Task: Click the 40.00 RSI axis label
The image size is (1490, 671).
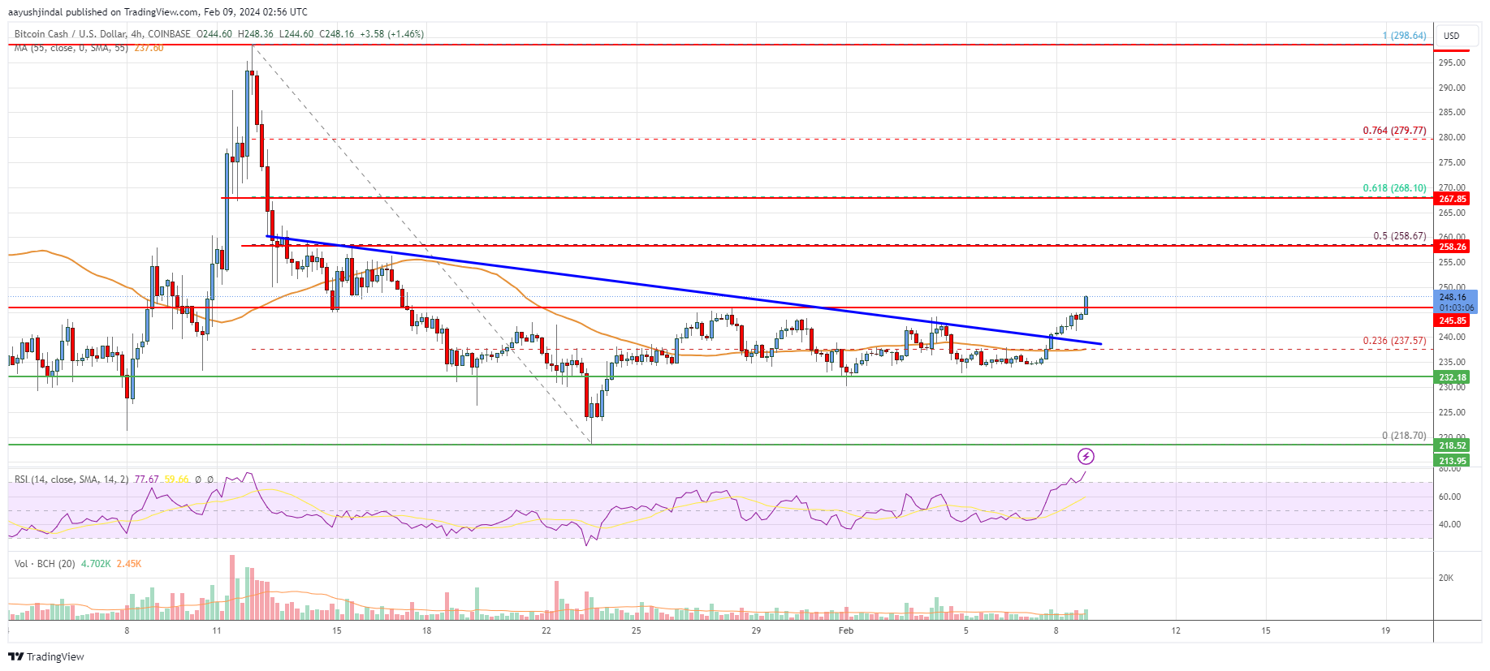Action: [x=1449, y=524]
